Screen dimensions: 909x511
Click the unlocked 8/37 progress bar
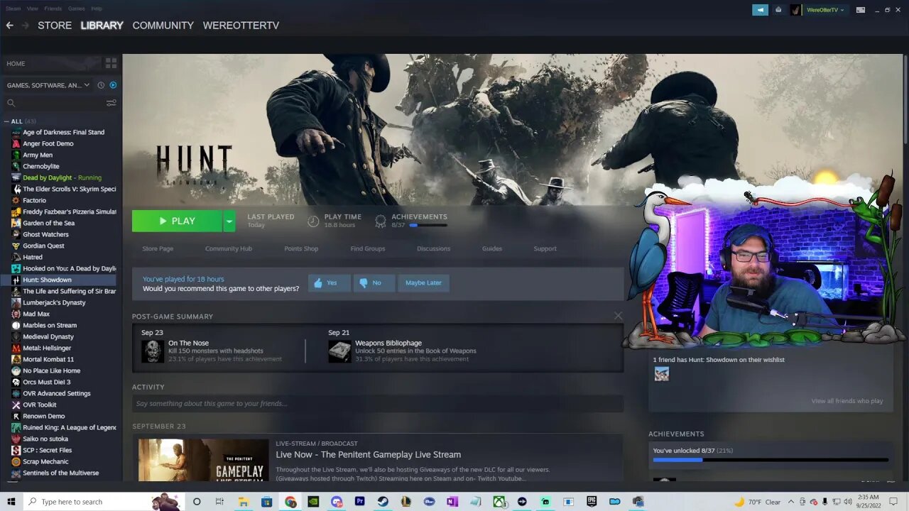[x=771, y=460]
